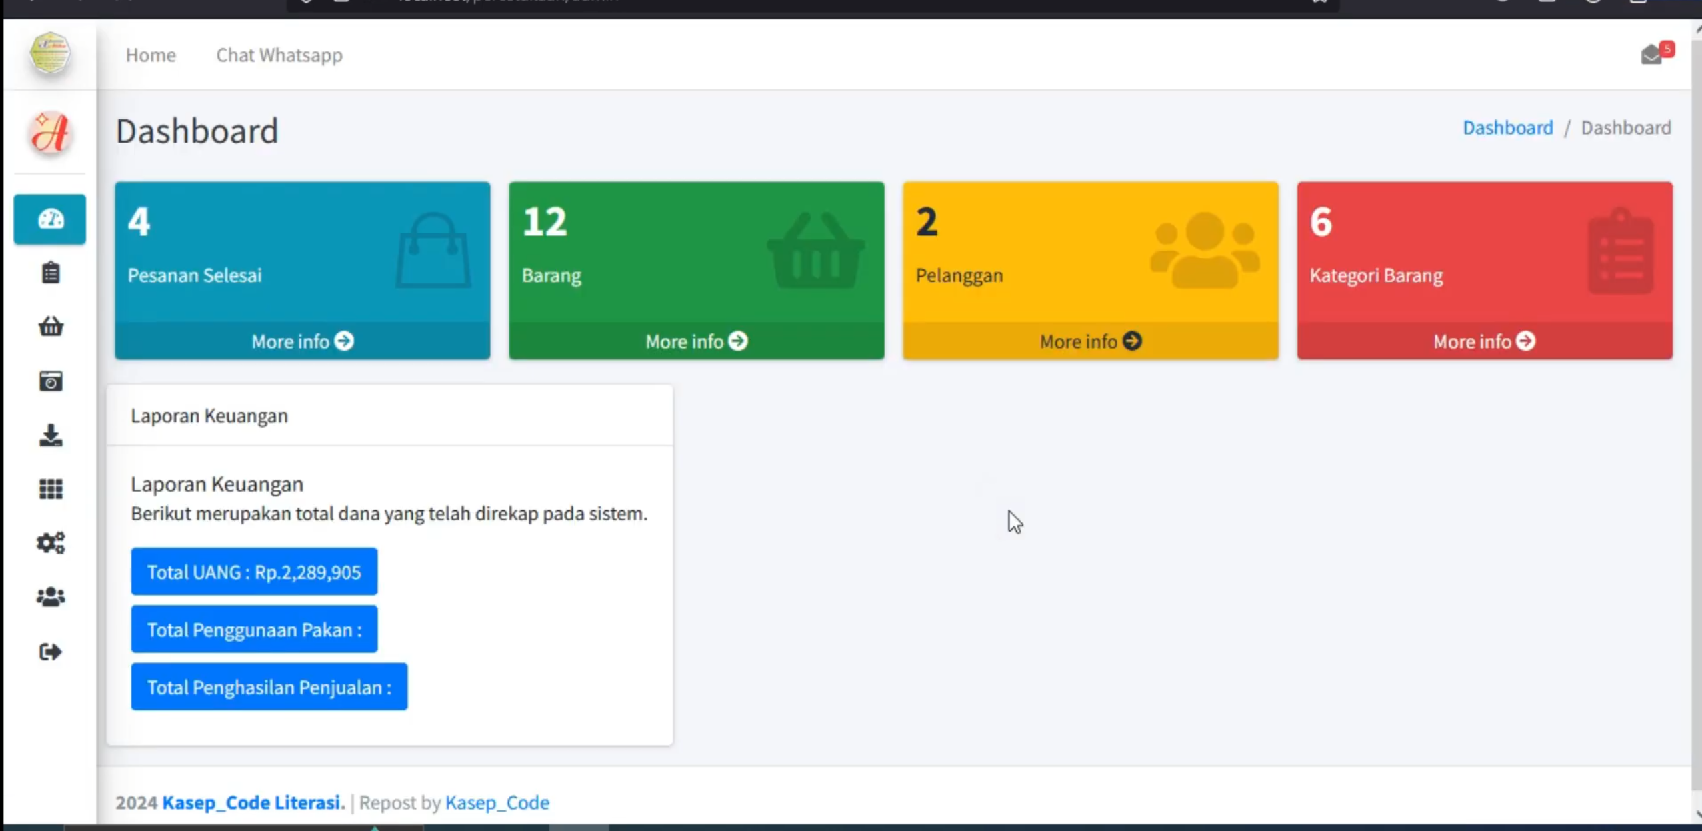Click the Dashboard page heading
The height and width of the screenshot is (831, 1702).
197,131
